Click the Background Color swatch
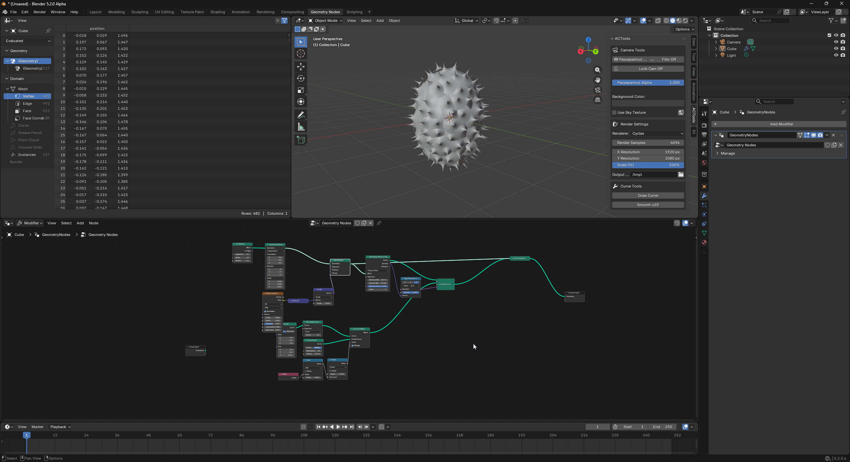This screenshot has height=462, width=850. coord(648,103)
